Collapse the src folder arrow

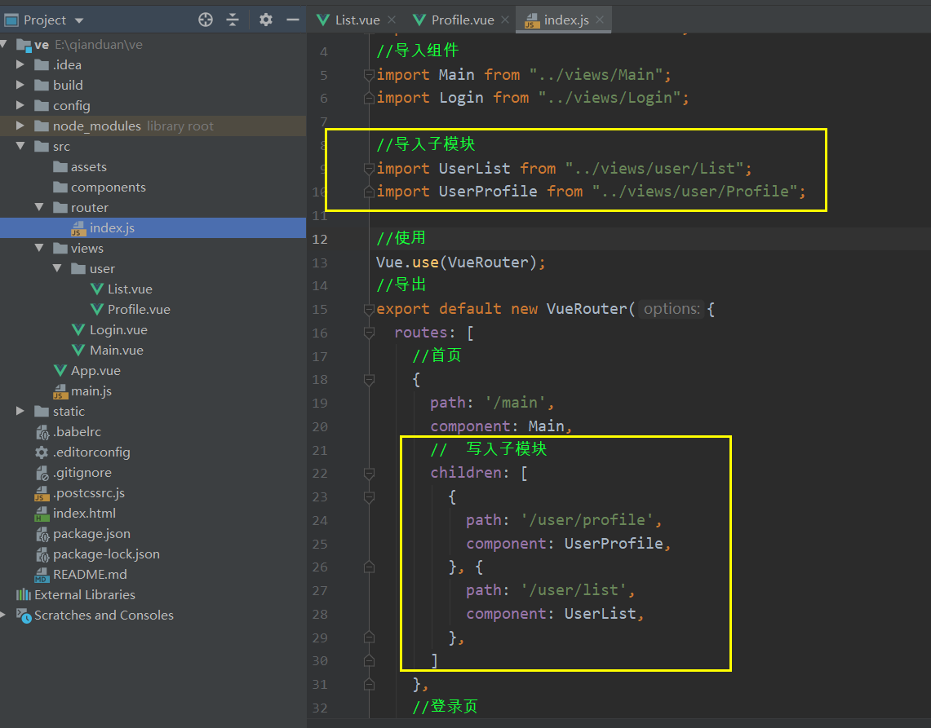20,146
